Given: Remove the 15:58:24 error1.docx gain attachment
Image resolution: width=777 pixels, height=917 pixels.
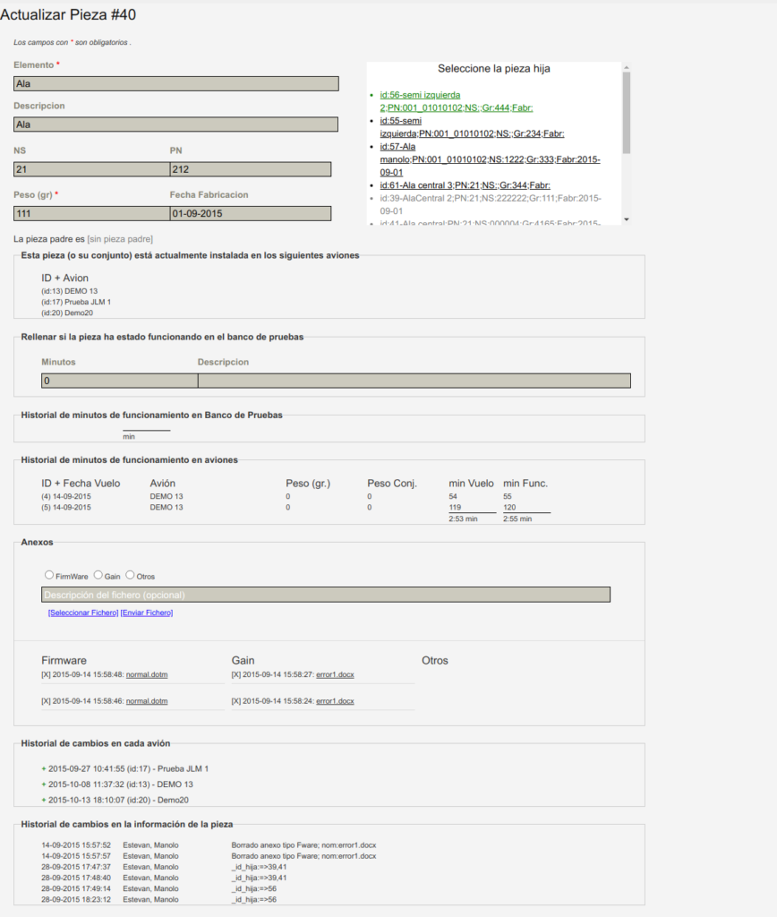Looking at the screenshot, I should click(236, 701).
